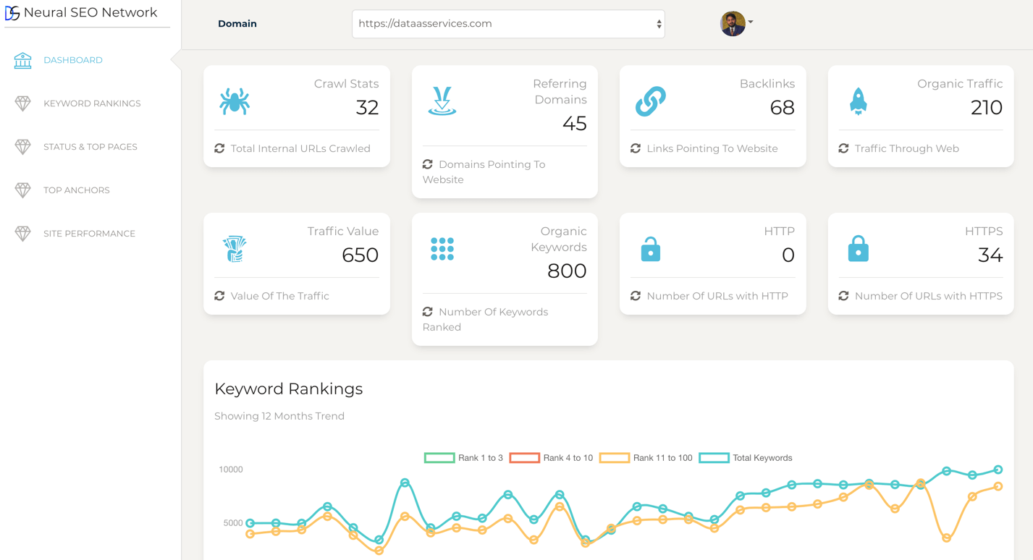Viewport: 1033px width, 560px height.
Task: Refresh Value Of The Traffic stat
Action: 219,296
